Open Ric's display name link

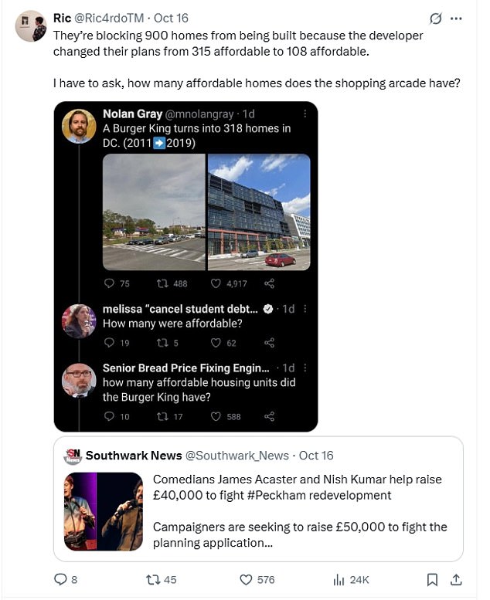coord(62,18)
